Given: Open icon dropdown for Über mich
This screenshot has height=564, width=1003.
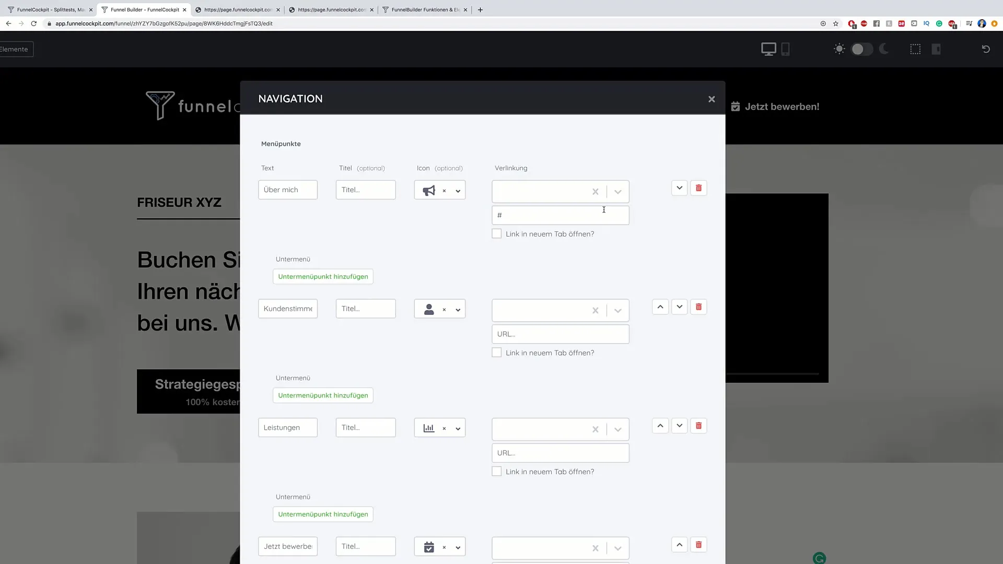Looking at the screenshot, I should pyautogui.click(x=458, y=191).
